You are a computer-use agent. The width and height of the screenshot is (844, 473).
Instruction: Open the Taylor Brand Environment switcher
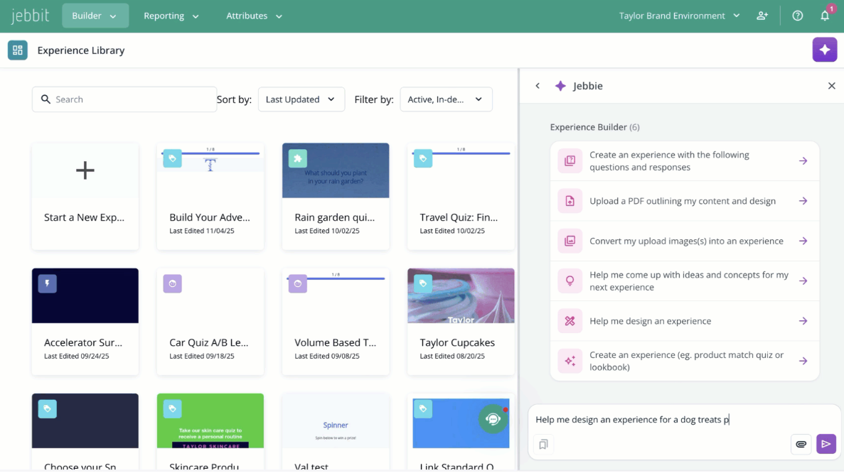[679, 16]
